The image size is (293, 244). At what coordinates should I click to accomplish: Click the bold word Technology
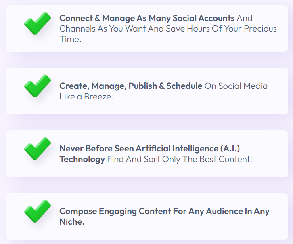82,159
